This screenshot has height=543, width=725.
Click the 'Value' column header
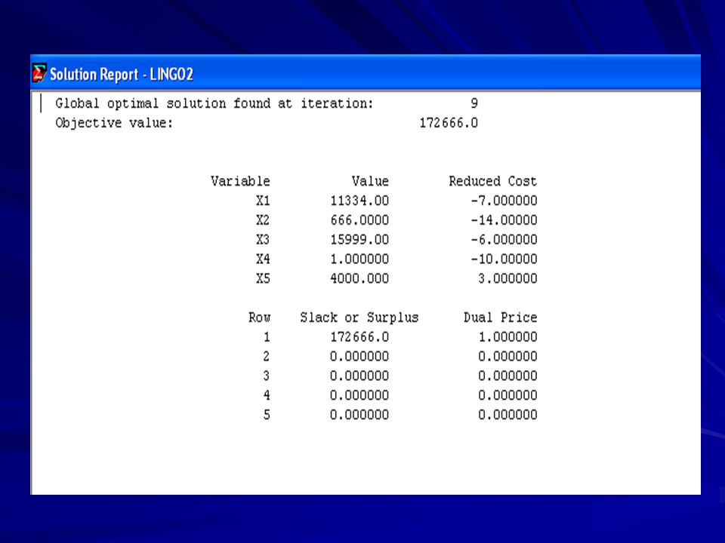tap(370, 181)
